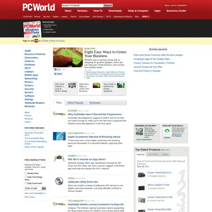Open Apple Customers Warned of Phishing Attack
The image size is (212, 212).
pyautogui.click(x=94, y=137)
